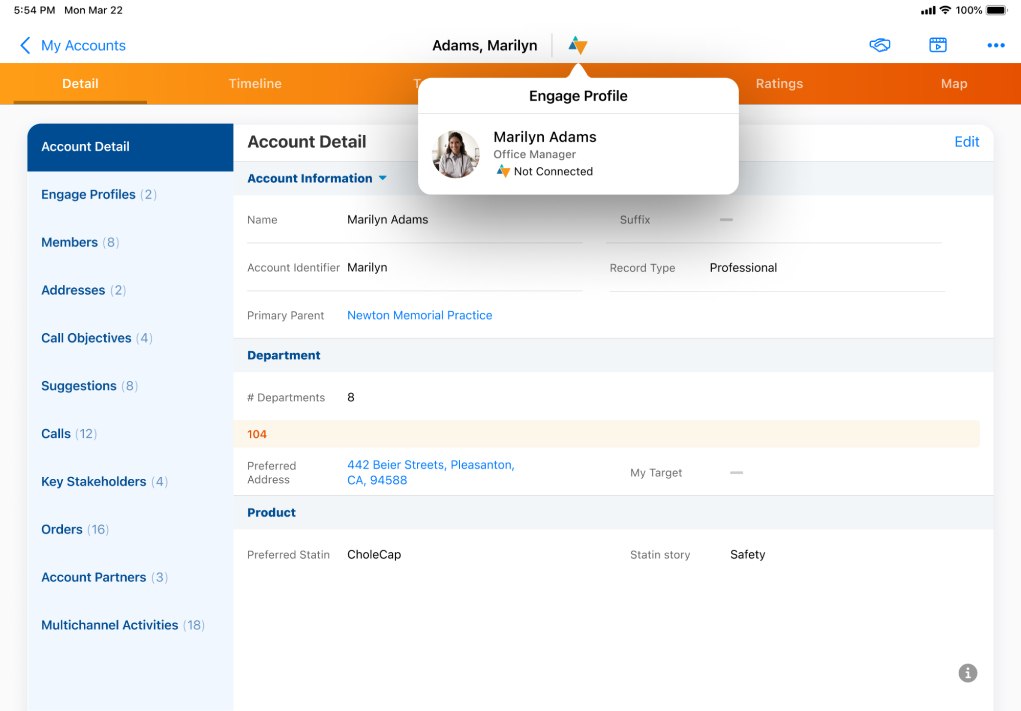The image size is (1021, 711).
Task: Tap Marilyn Adams profile photo thumbnail
Action: point(456,154)
